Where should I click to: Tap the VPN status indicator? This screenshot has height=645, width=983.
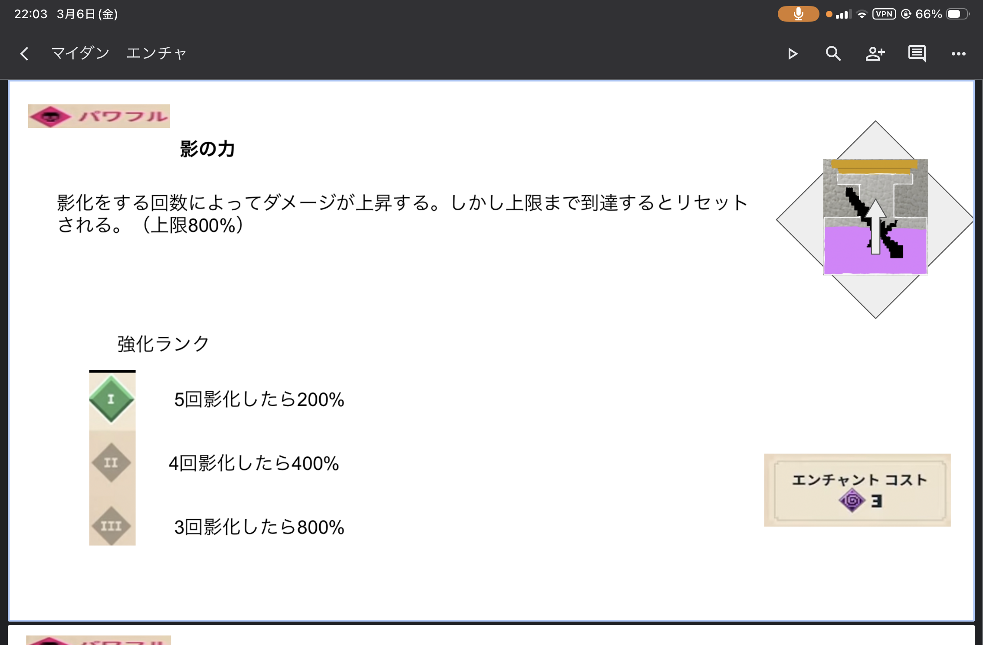(x=884, y=14)
